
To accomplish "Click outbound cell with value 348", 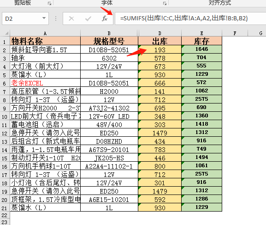I will pos(160,116).
